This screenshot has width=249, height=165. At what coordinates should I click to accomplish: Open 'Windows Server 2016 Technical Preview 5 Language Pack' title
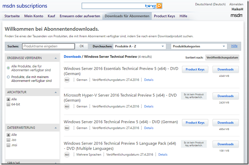pyautogui.click(x=120, y=146)
